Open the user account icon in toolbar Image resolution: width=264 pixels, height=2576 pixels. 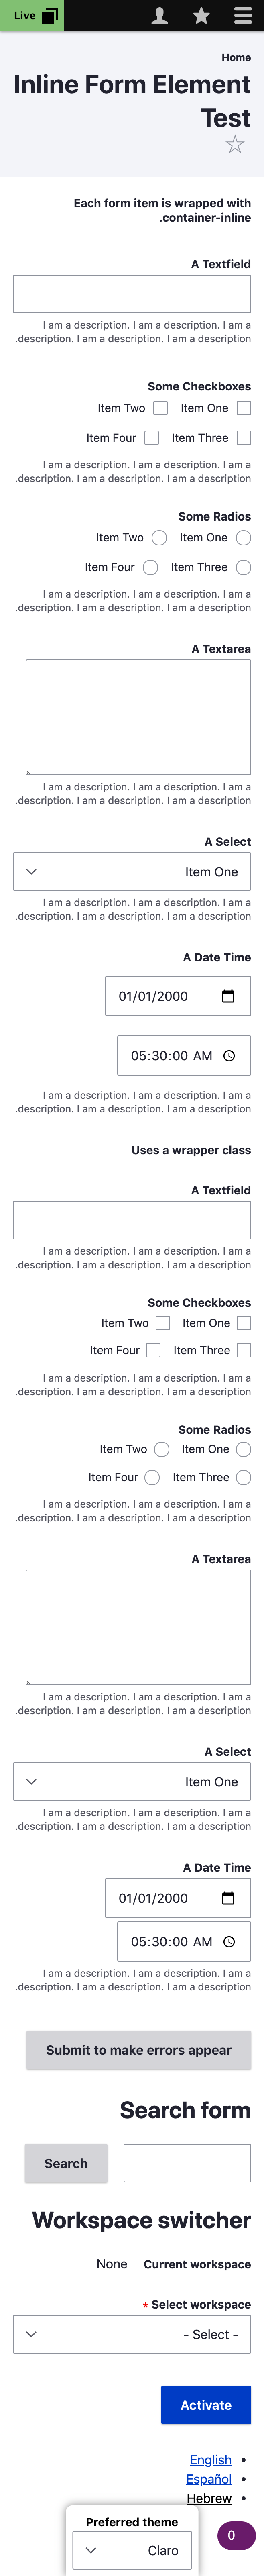[159, 15]
